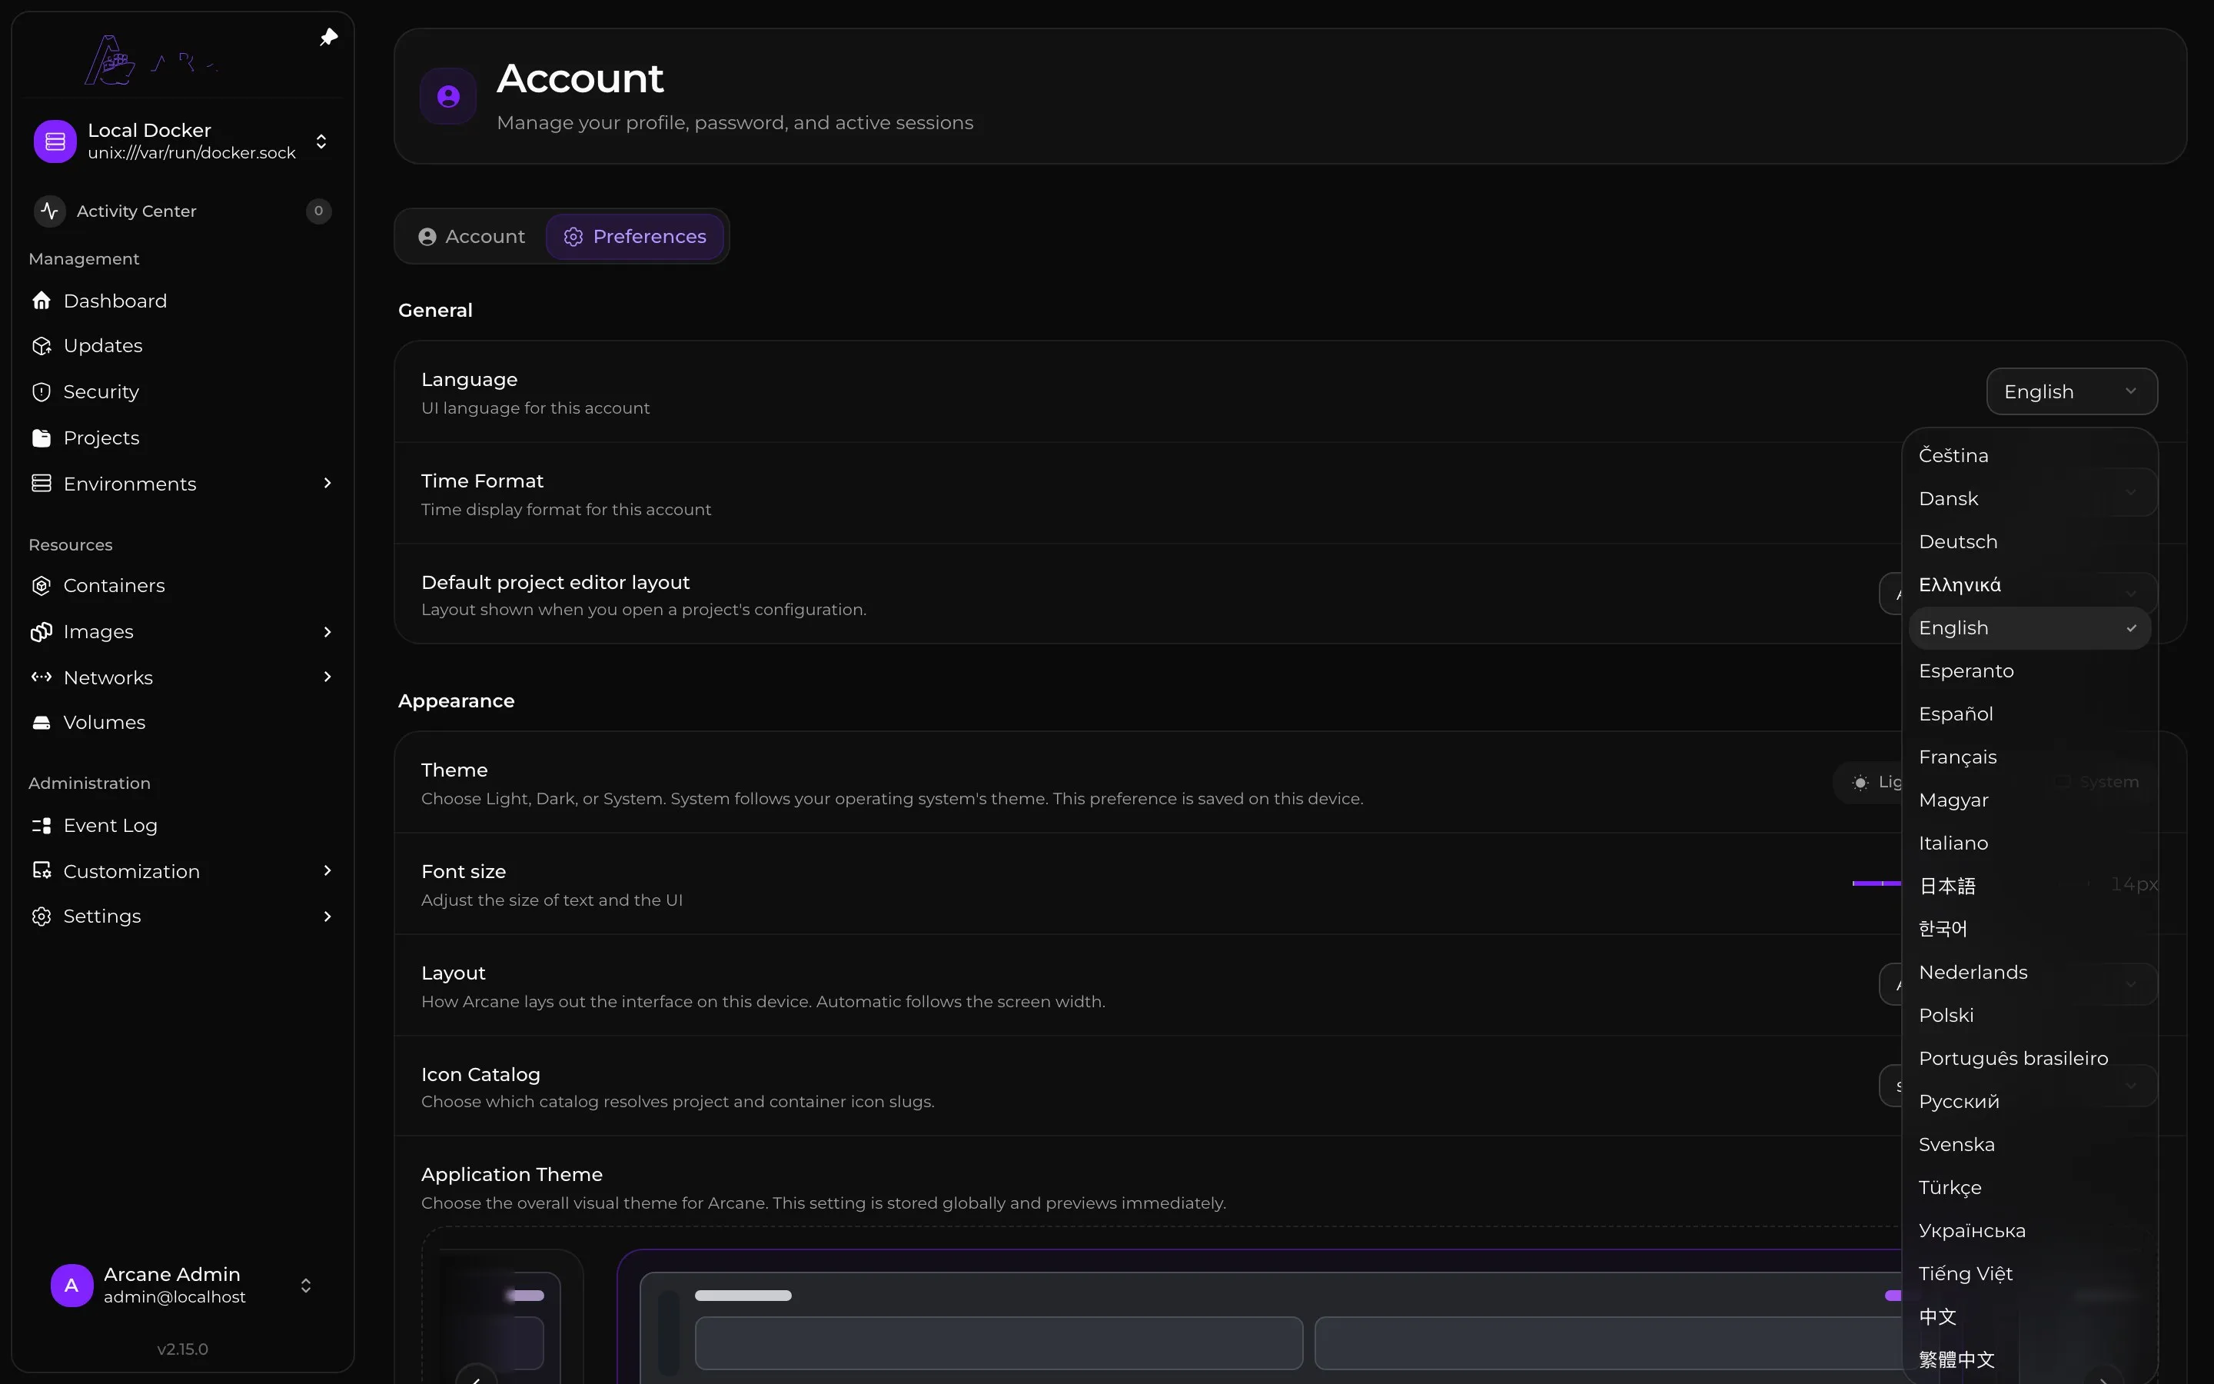Choose Čeština as the language

(x=2030, y=456)
